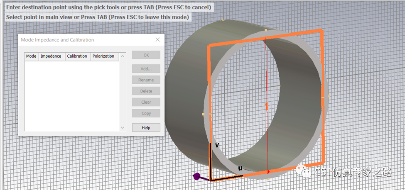This screenshot has height=190, width=405.
Task: Click the OK button in the Mode Impedance dialog
Action: tap(146, 55)
